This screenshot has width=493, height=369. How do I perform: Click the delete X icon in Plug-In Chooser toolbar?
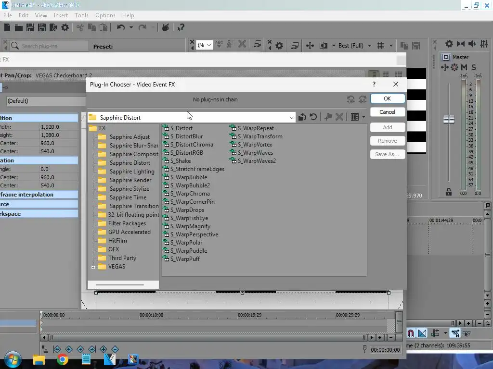(x=339, y=117)
